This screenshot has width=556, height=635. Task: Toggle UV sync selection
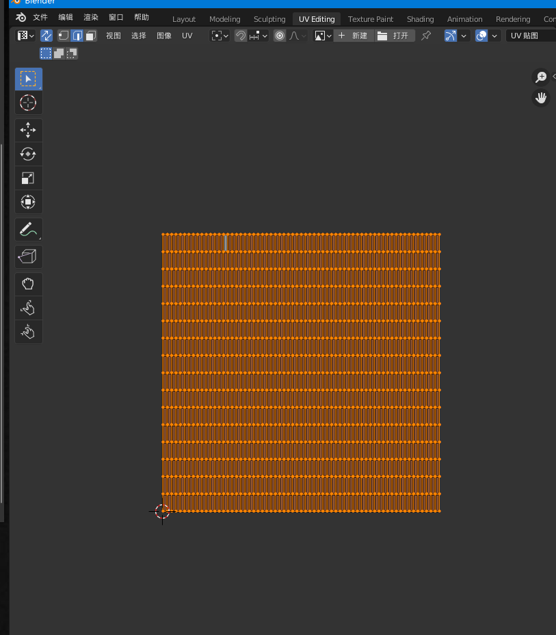47,36
